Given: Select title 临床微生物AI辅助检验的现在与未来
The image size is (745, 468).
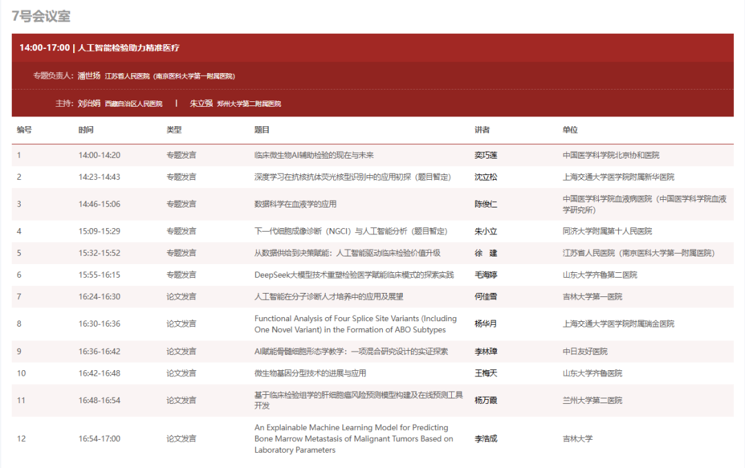Looking at the screenshot, I should 314,155.
